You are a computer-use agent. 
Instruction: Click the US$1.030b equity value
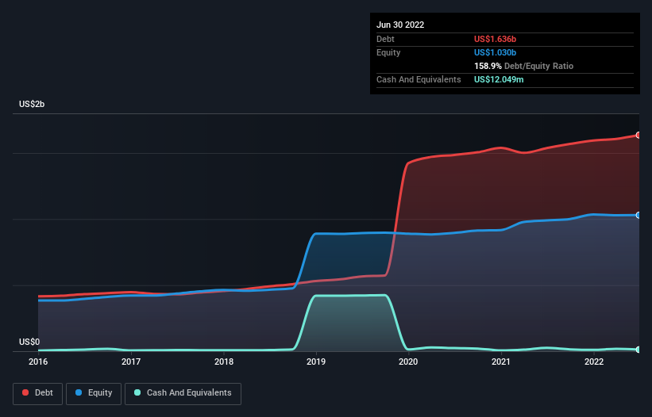click(495, 52)
